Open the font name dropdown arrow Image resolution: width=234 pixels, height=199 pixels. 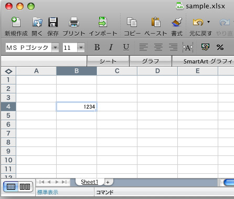pyautogui.click(x=55, y=47)
